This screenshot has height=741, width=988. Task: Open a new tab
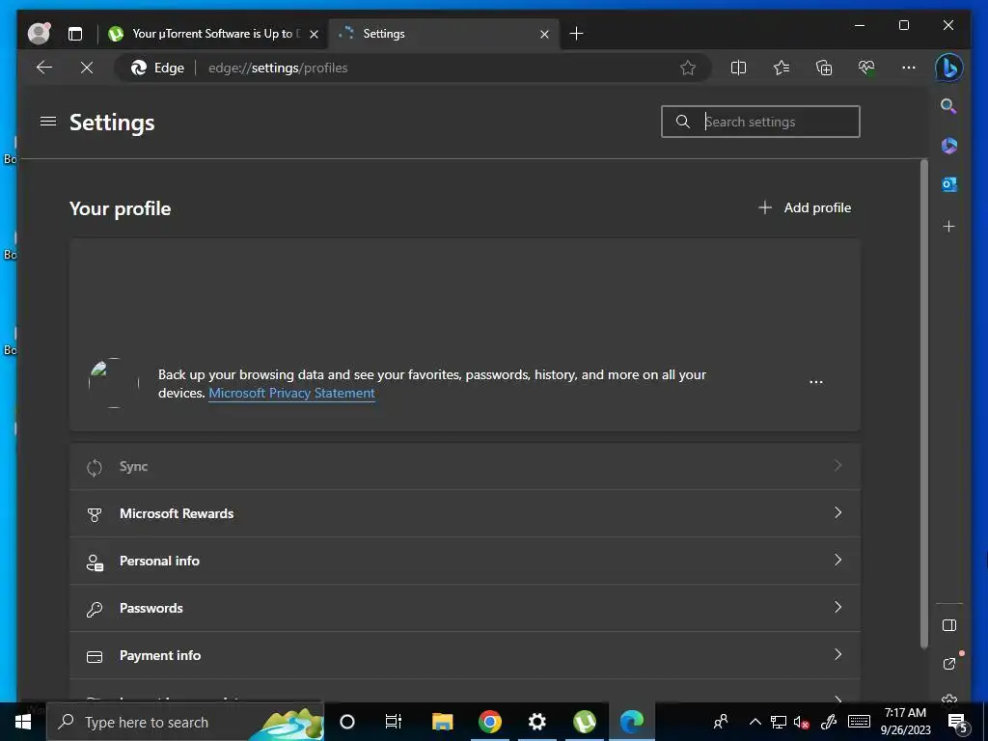(x=577, y=34)
